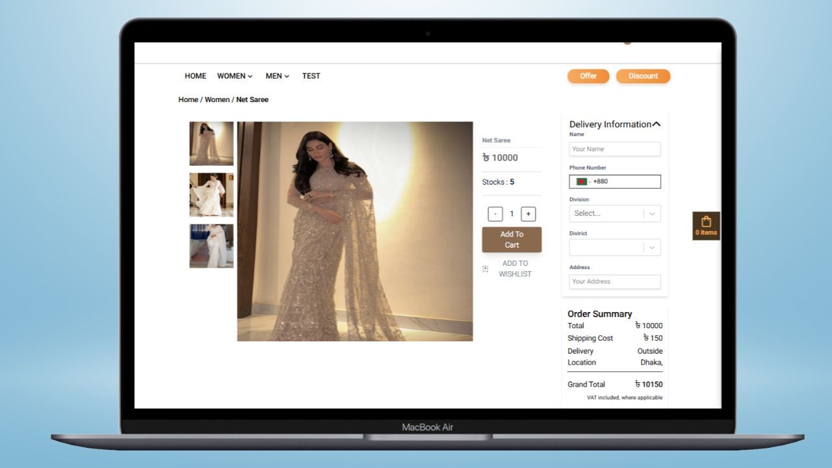Click the wishlist bookmark icon

pos(486,269)
